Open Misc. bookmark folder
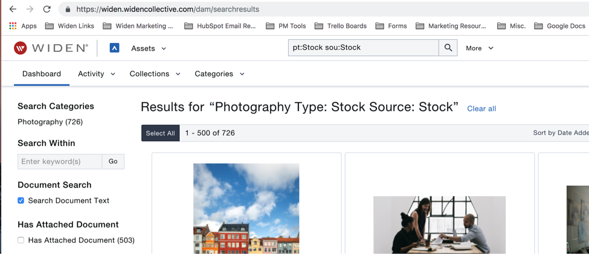The height and width of the screenshot is (254, 589). [511, 26]
